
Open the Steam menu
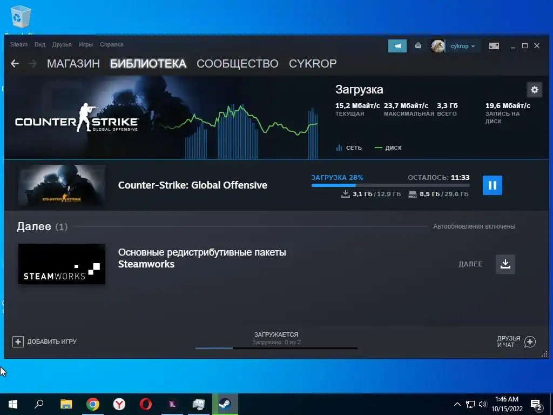pos(19,44)
